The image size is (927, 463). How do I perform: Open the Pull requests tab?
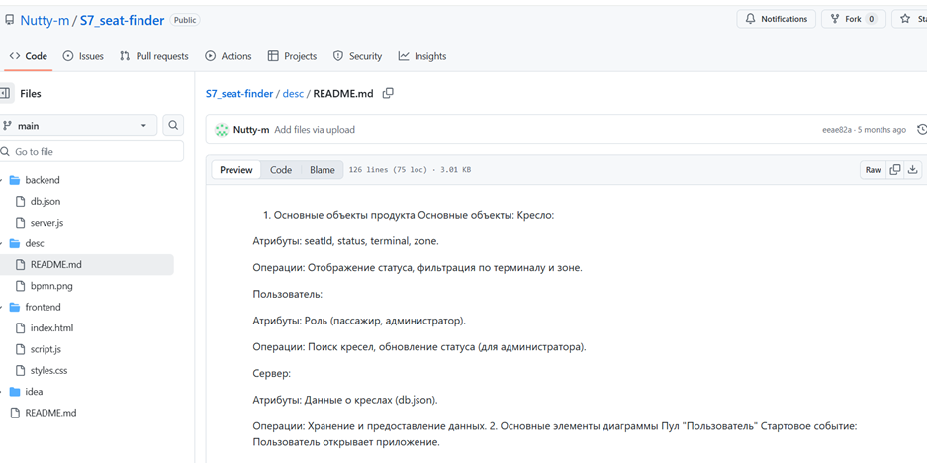coord(153,56)
